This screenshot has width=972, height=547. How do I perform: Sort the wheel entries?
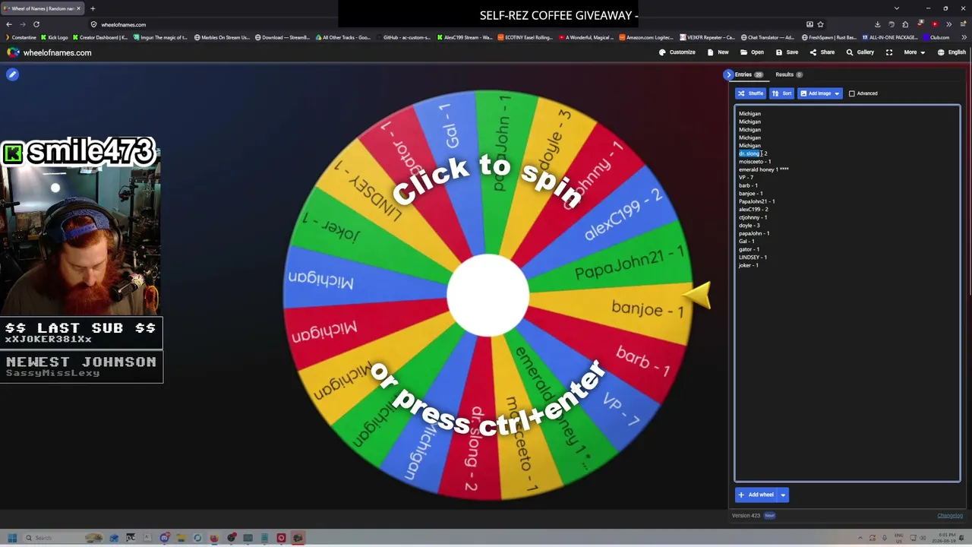pos(781,93)
